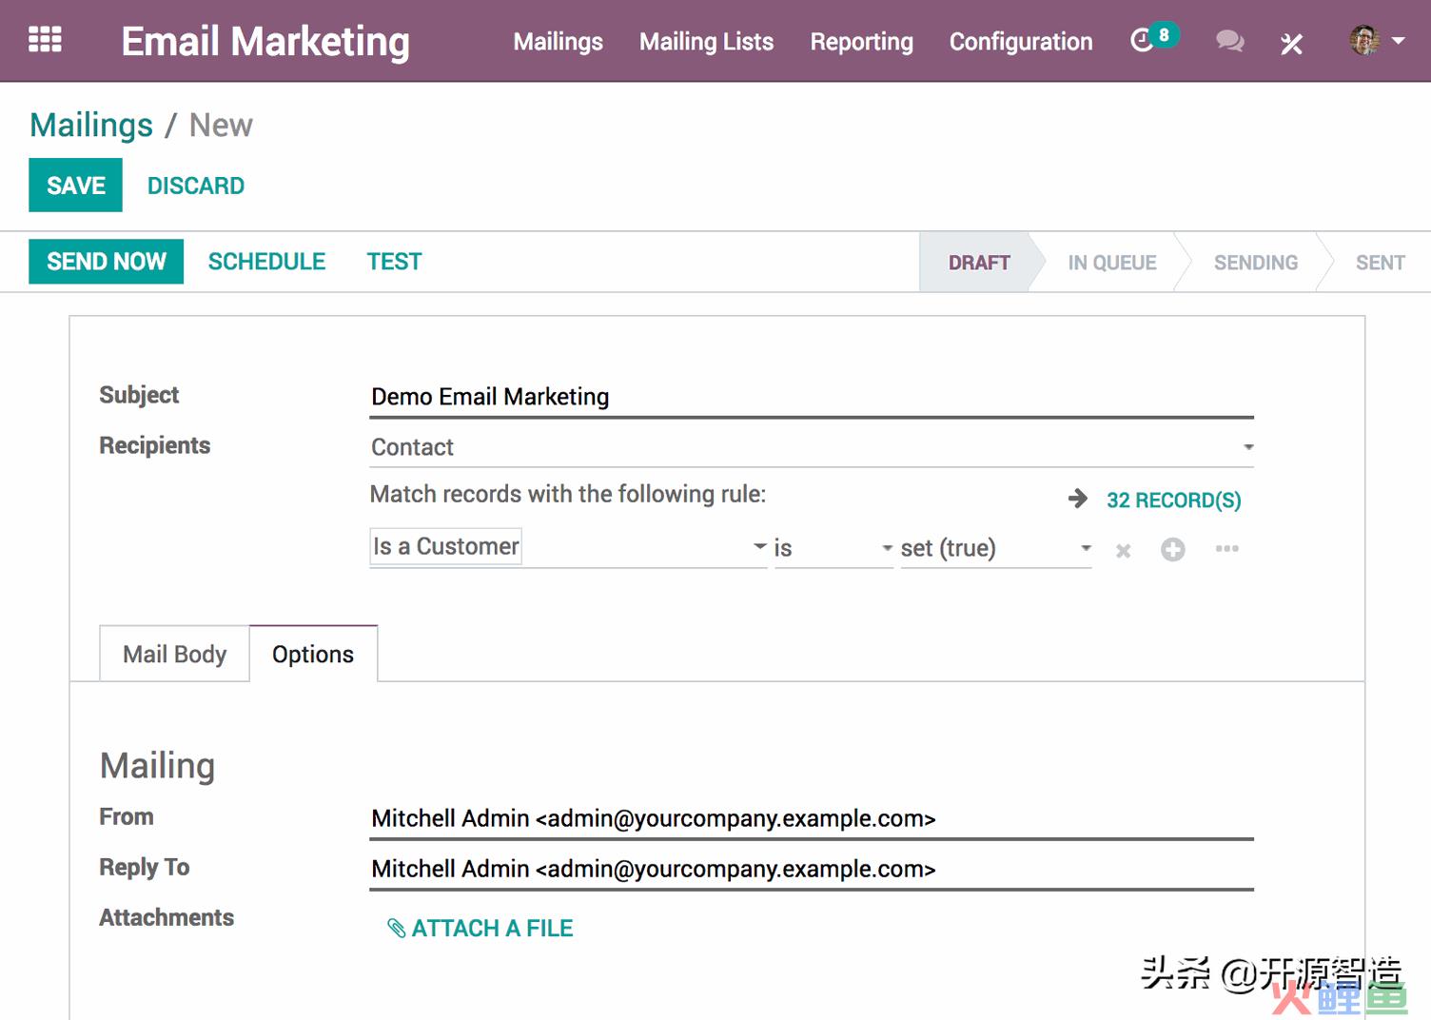Open the Reporting menu
This screenshot has width=1431, height=1020.
click(x=861, y=42)
